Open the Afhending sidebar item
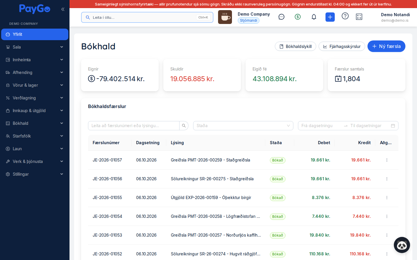Viewport: 417px width, 260px height. [35, 73]
